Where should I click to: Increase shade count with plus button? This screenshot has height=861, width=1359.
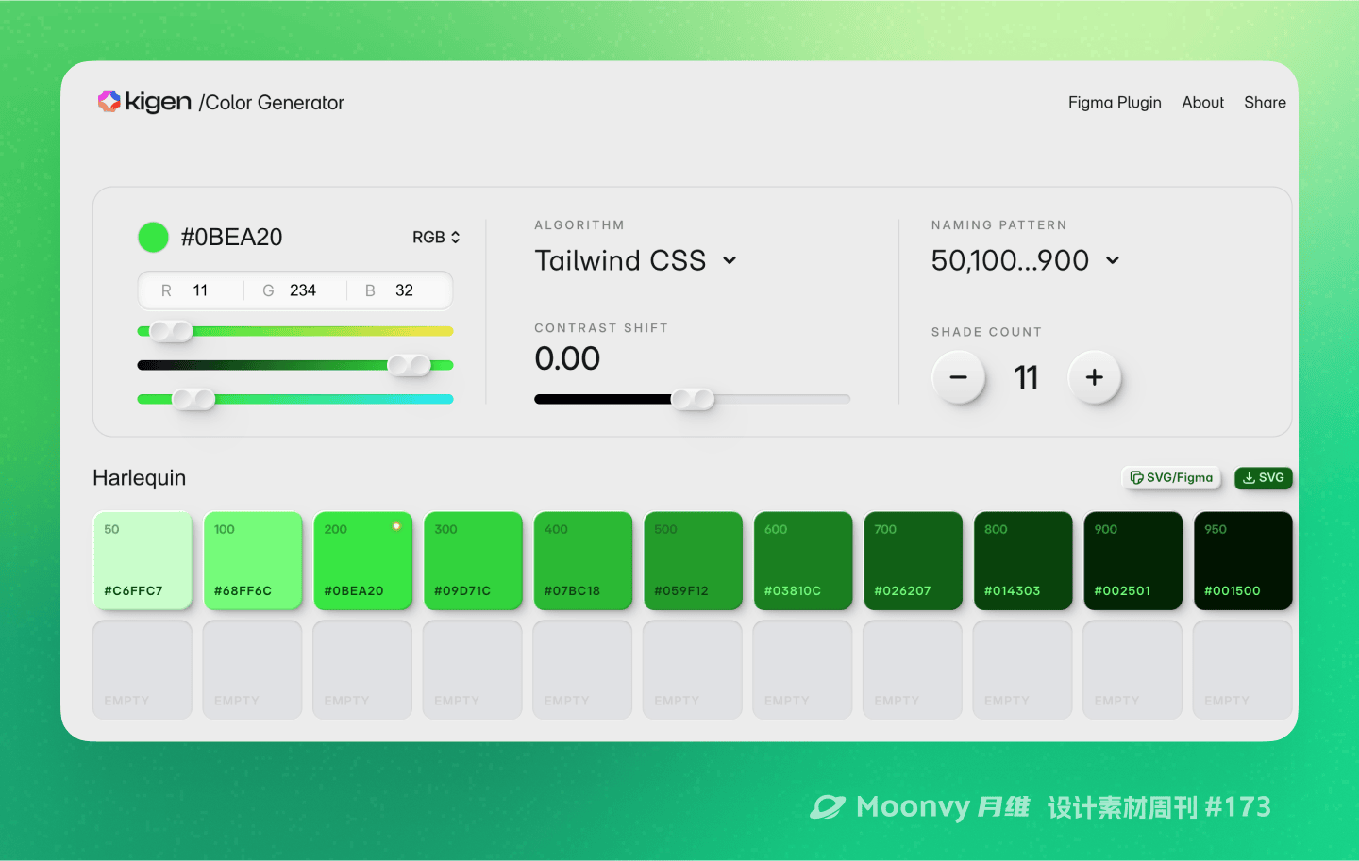pyautogui.click(x=1094, y=377)
